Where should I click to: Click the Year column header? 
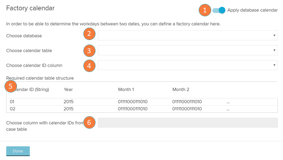pyautogui.click(x=68, y=90)
